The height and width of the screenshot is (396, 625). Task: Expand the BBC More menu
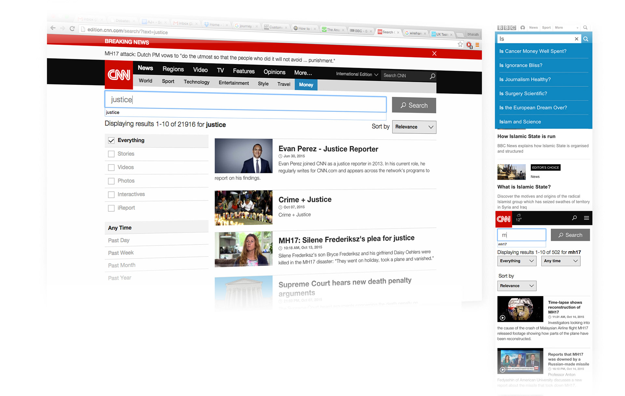(567, 28)
